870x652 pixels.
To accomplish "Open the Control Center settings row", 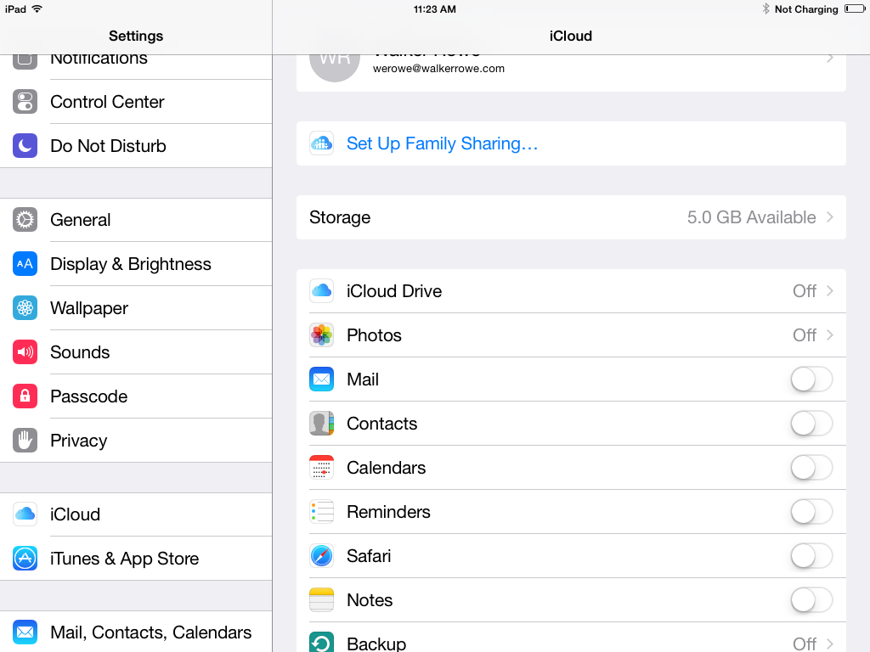I will click(136, 102).
